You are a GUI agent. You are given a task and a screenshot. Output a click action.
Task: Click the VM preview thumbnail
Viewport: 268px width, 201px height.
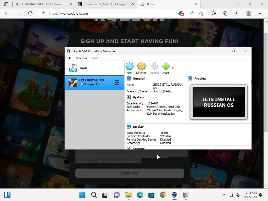click(x=219, y=102)
